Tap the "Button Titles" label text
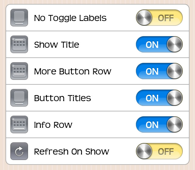195x170 pixels. point(62,98)
